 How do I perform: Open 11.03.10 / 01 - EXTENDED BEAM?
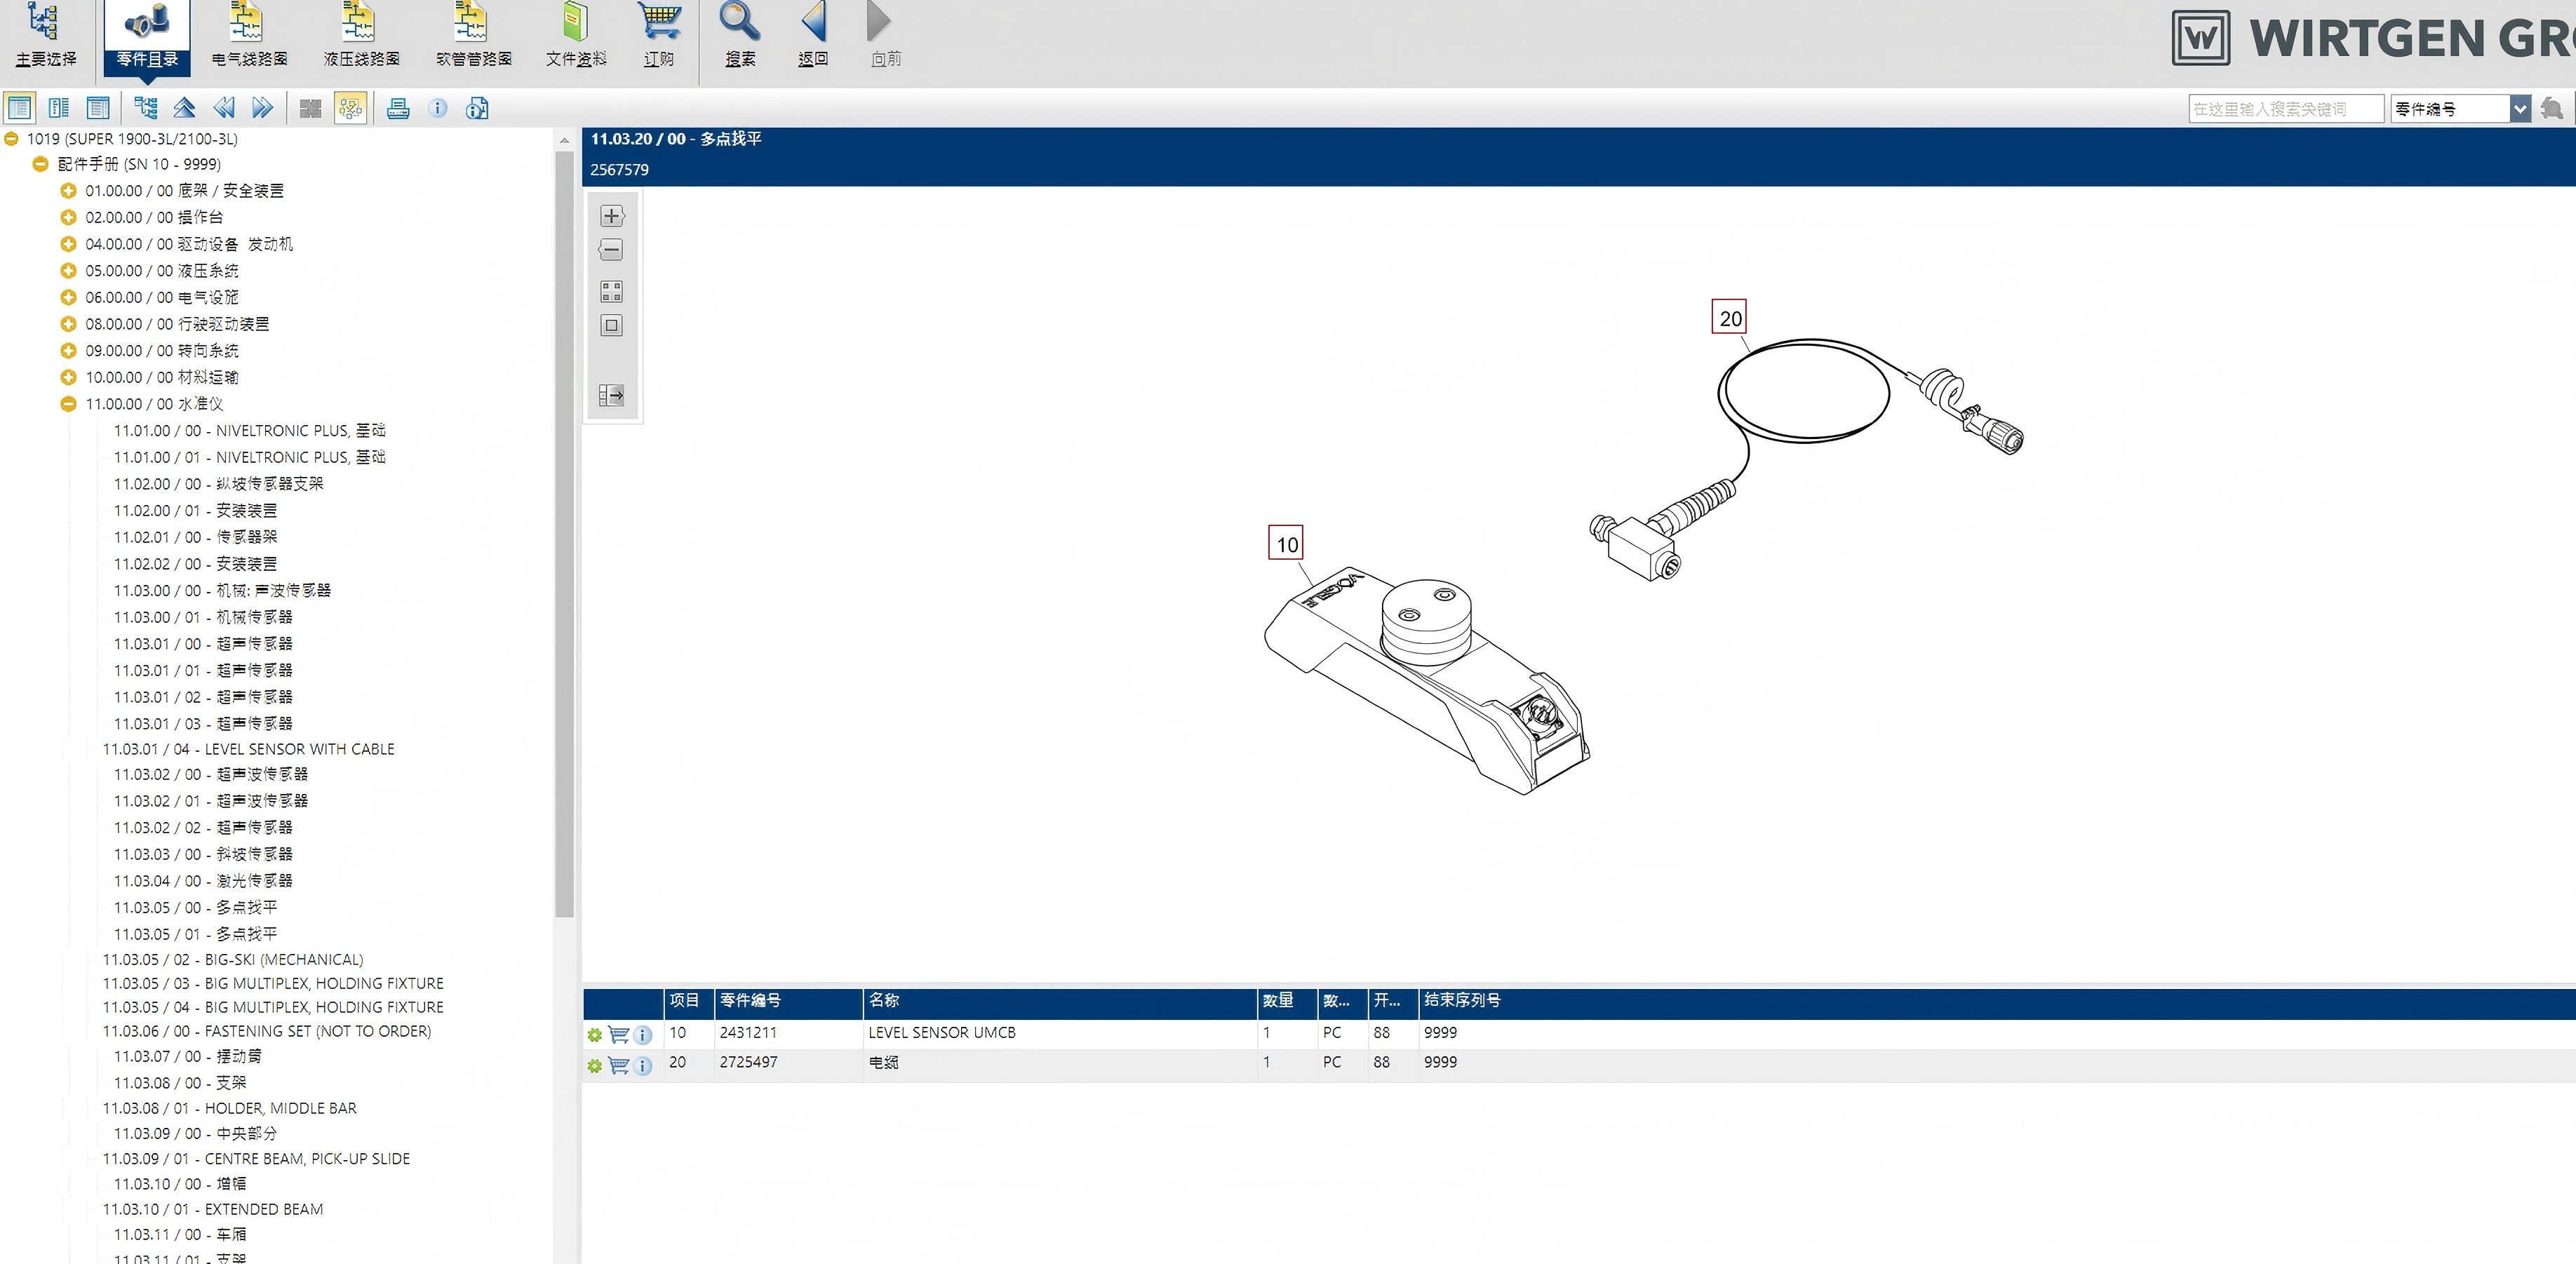pyautogui.click(x=213, y=1209)
